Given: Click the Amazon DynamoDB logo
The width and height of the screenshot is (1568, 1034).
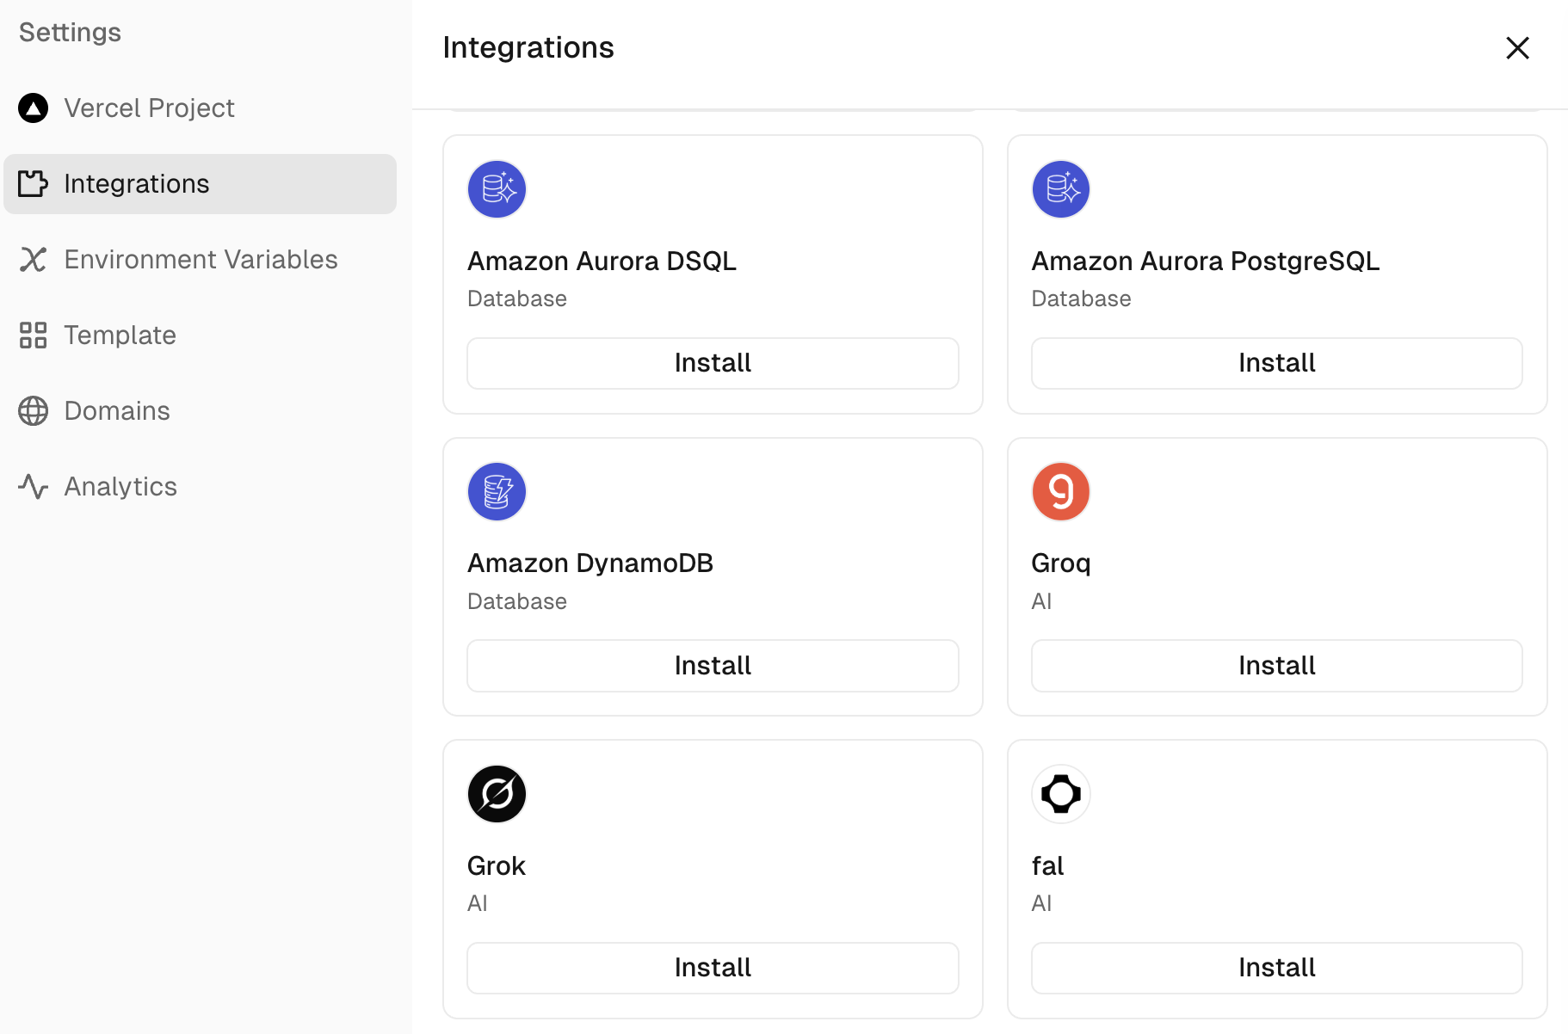Looking at the screenshot, I should tap(497, 492).
